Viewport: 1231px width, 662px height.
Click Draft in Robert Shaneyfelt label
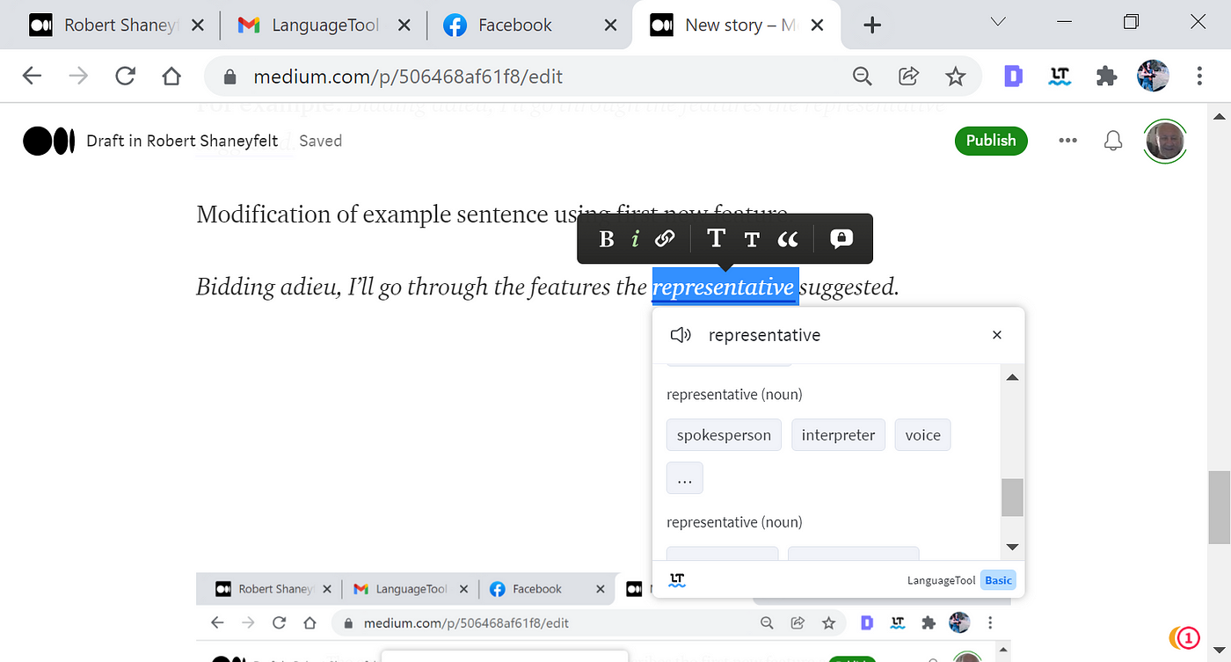click(x=182, y=141)
